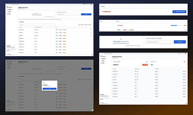Click the Download Example CSV File download icon

[x=139, y=46]
